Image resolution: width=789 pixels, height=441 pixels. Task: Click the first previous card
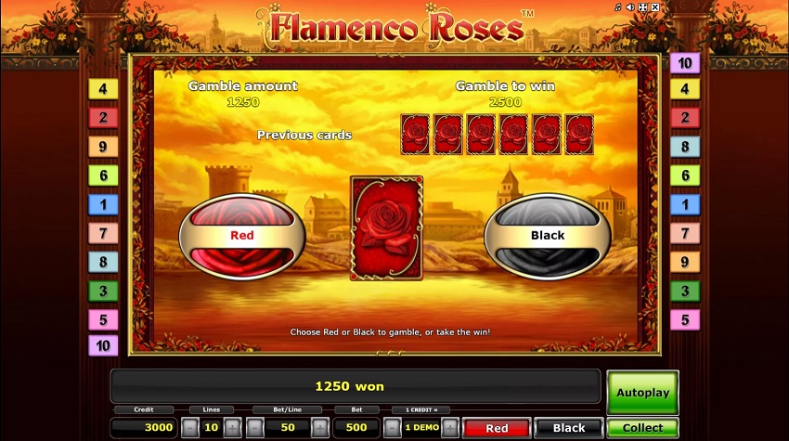pos(415,135)
